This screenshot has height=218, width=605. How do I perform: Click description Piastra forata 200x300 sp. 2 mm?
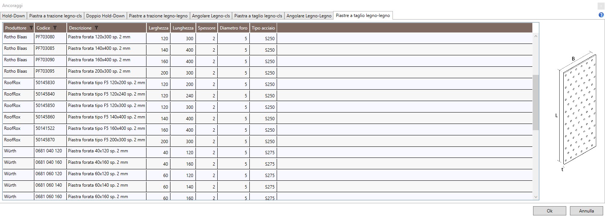coord(99,71)
